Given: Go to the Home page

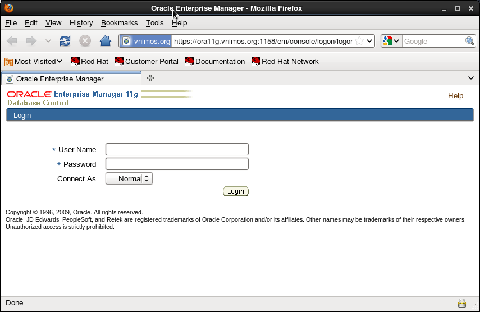Looking at the screenshot, I should [x=106, y=40].
